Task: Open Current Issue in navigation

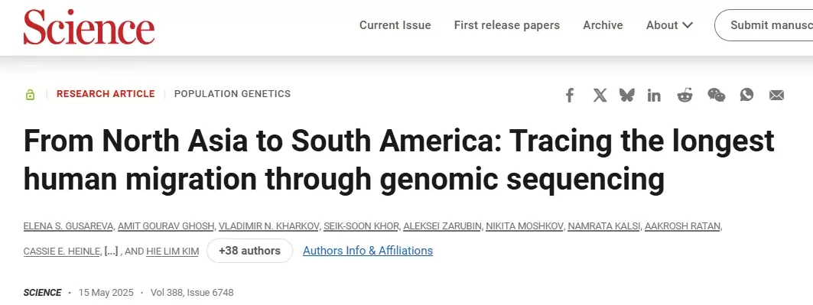Action: (395, 25)
